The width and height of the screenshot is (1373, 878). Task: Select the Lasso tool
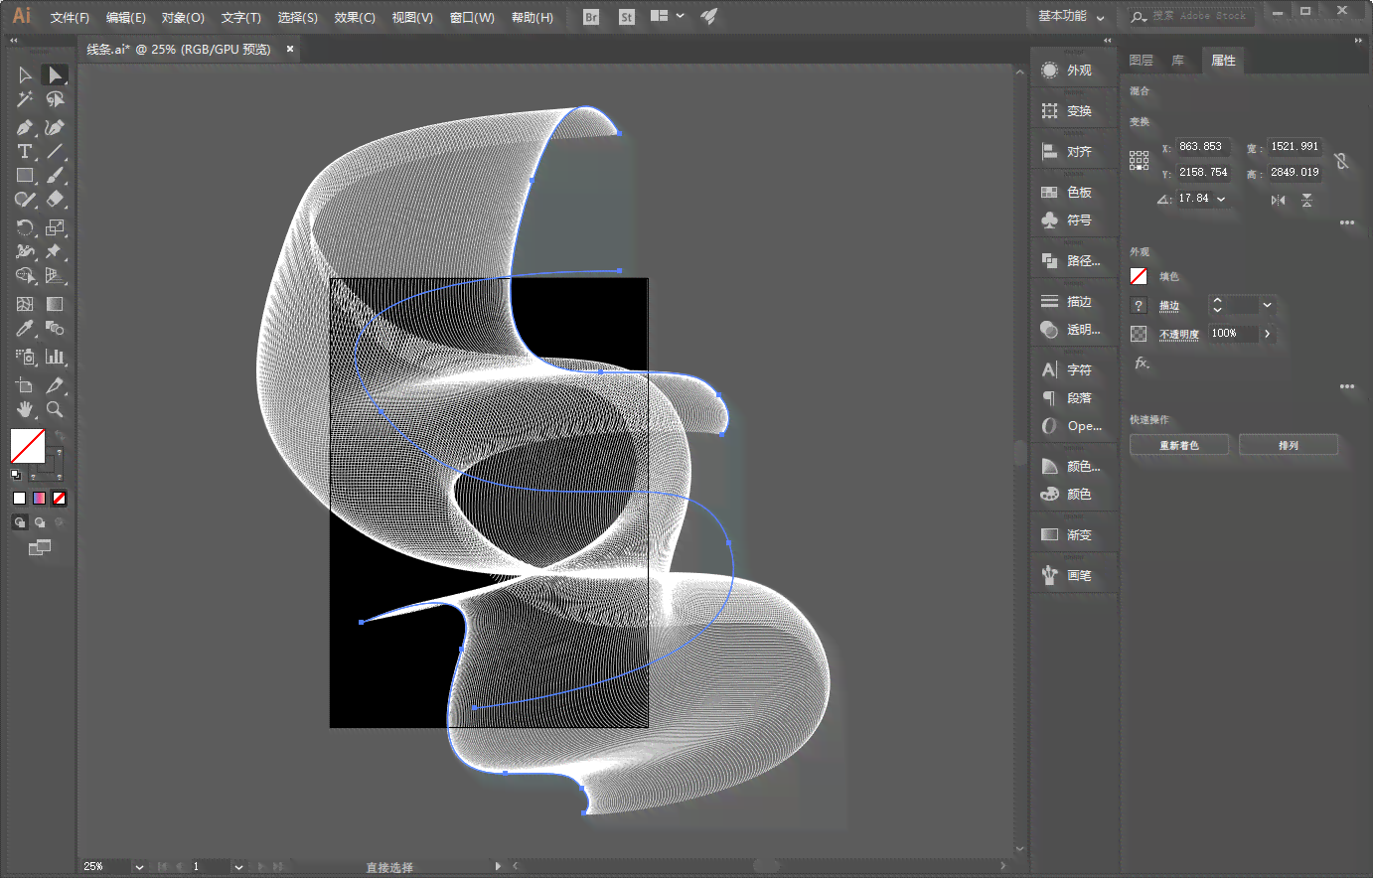(x=56, y=99)
